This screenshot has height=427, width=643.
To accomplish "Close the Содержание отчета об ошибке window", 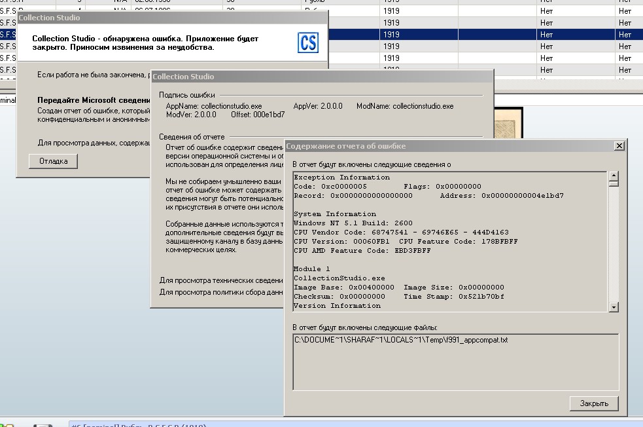I will point(619,146).
